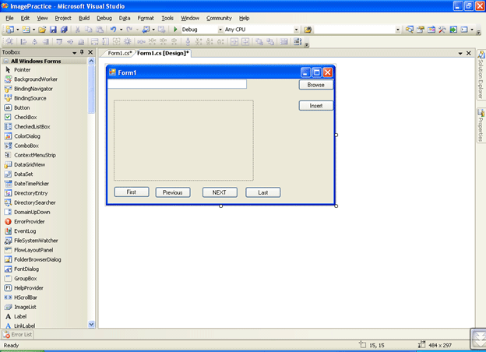Open the Debug menu
The height and width of the screenshot is (352, 486).
[104, 18]
